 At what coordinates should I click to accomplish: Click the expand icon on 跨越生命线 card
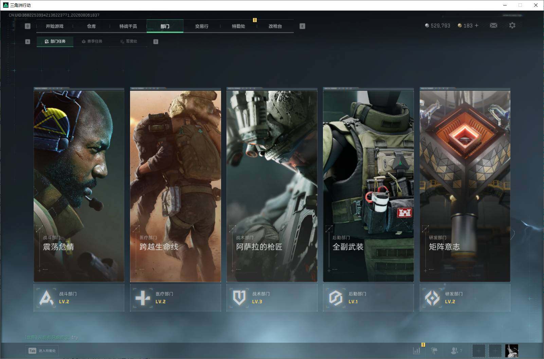(136, 229)
